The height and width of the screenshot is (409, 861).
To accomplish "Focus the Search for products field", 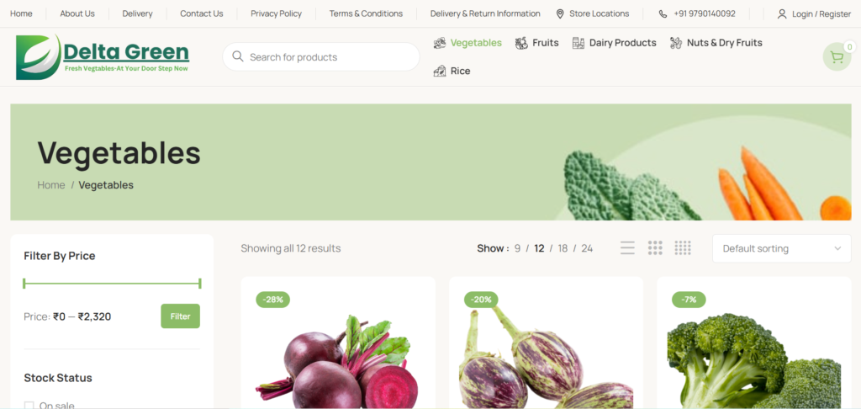I will click(321, 56).
